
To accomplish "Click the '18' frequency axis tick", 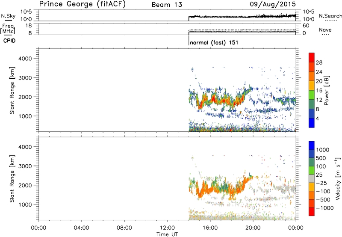I will (29, 26).
